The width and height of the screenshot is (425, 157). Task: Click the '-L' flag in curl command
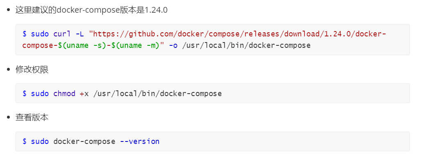pyautogui.click(x=80, y=34)
